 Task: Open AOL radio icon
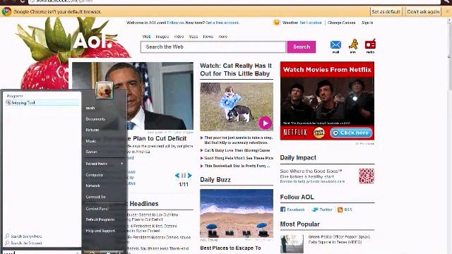click(370, 44)
